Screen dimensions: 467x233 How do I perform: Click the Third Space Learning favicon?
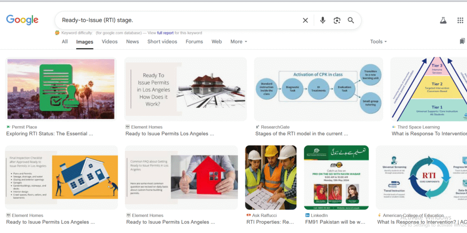pos(394,127)
